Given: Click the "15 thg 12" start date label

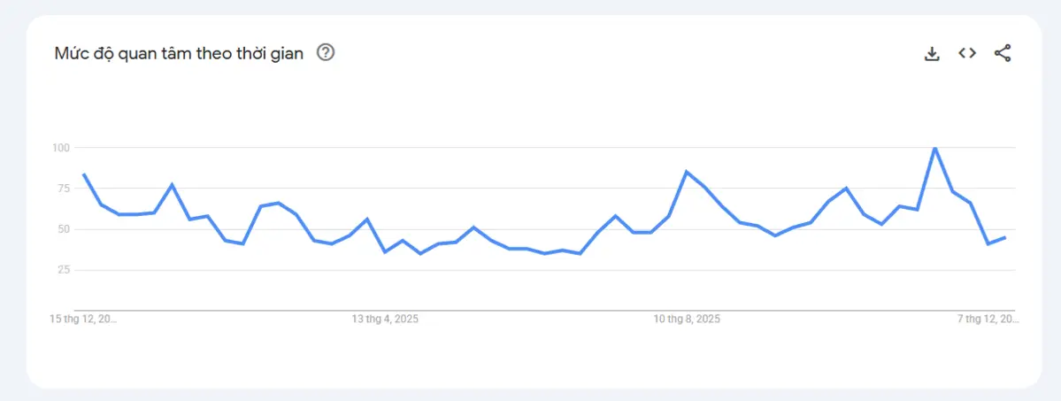Looking at the screenshot, I should tap(83, 319).
